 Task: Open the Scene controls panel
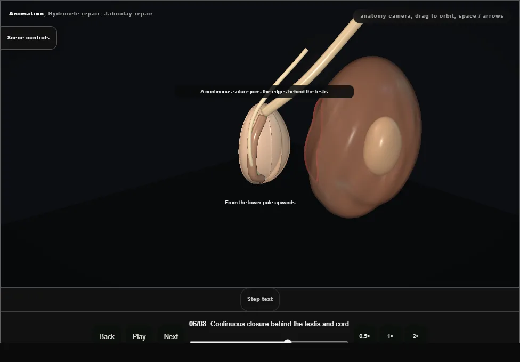[x=29, y=38]
